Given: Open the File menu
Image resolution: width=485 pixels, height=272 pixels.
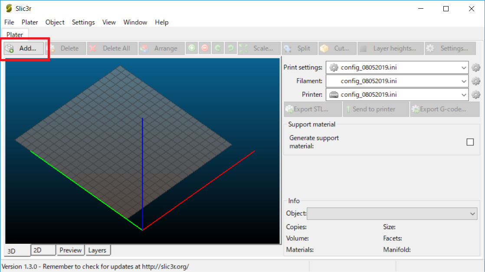Looking at the screenshot, I should point(9,22).
